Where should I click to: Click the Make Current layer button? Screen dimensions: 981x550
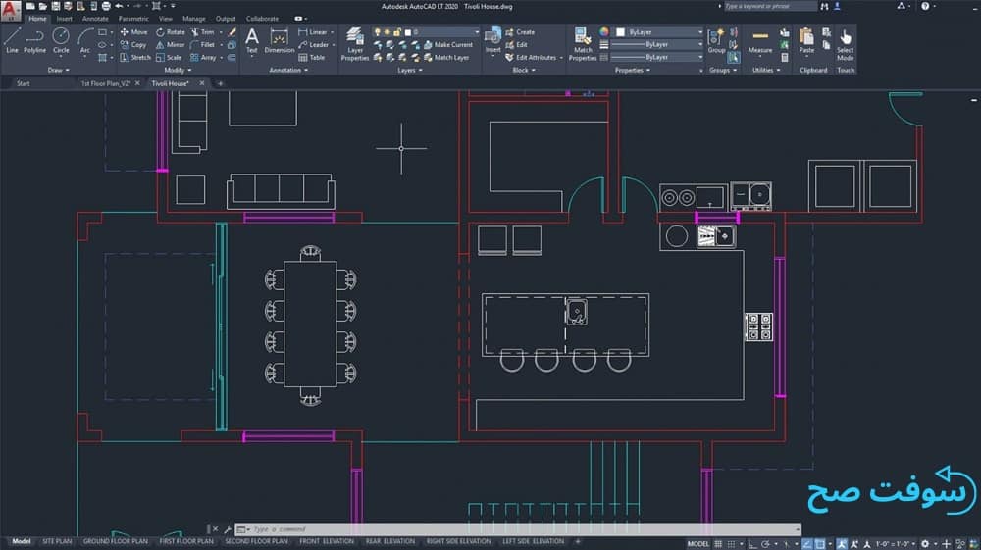pos(453,45)
